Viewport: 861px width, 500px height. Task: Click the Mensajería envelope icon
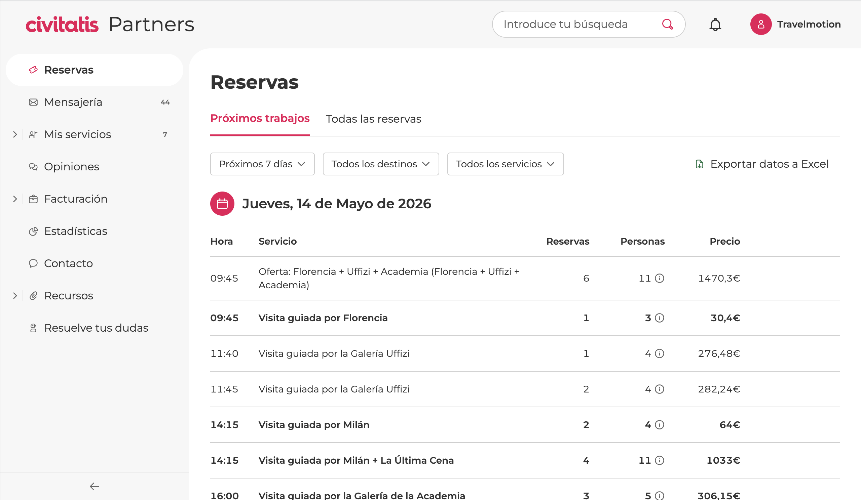pos(33,102)
